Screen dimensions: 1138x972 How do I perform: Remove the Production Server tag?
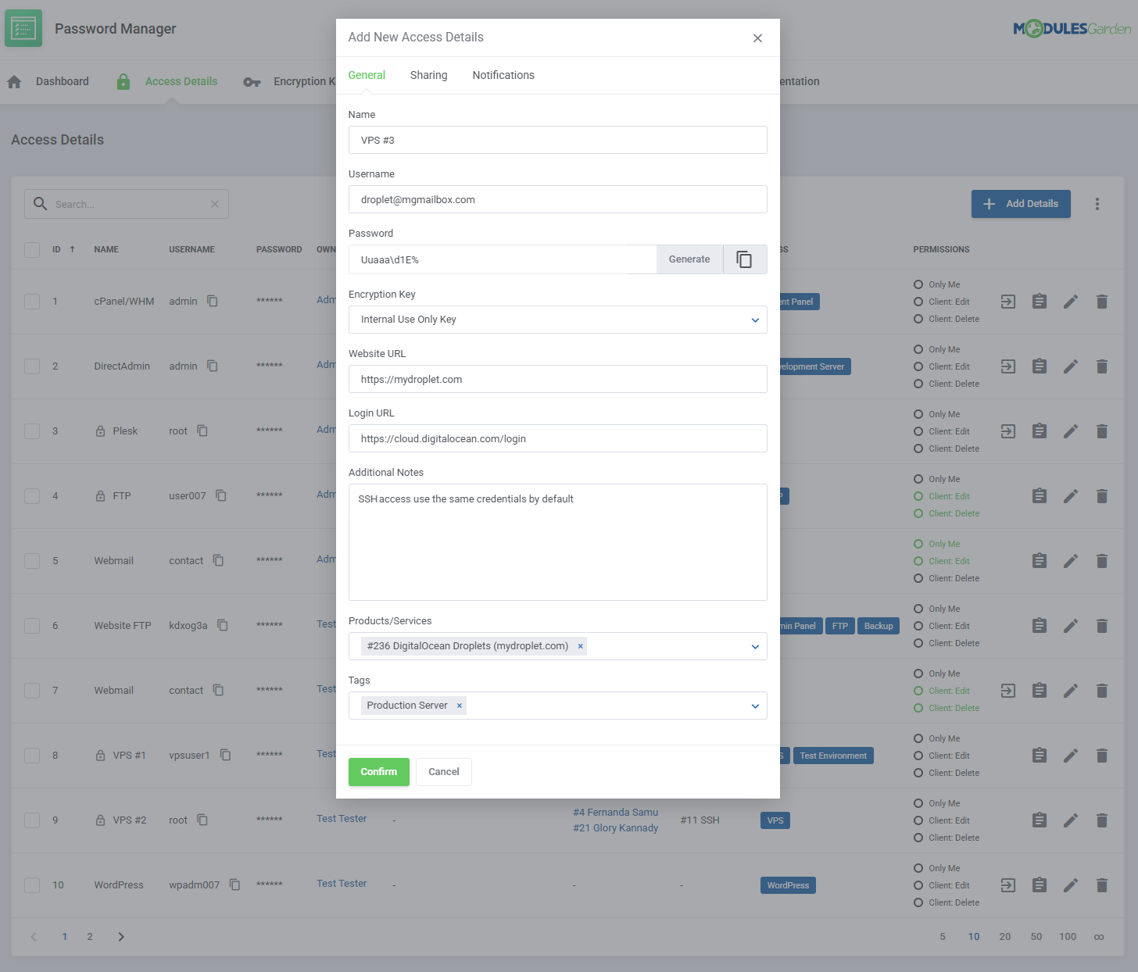point(460,706)
